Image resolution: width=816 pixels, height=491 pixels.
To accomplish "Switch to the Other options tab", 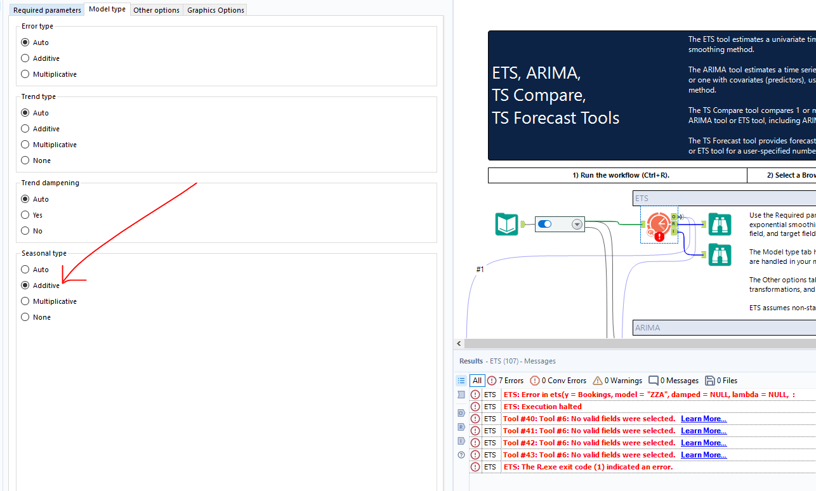I will (156, 10).
